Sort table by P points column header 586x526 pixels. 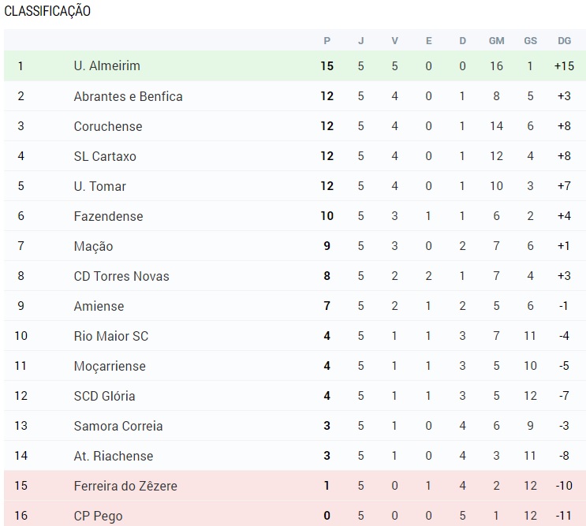pyautogui.click(x=327, y=41)
